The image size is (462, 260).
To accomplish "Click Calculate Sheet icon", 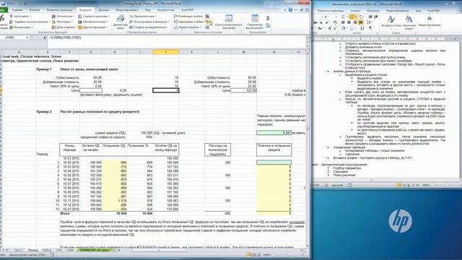I will [268, 26].
